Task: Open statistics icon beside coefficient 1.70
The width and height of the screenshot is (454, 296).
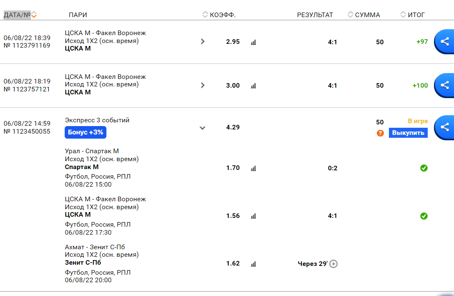Action: click(x=253, y=168)
